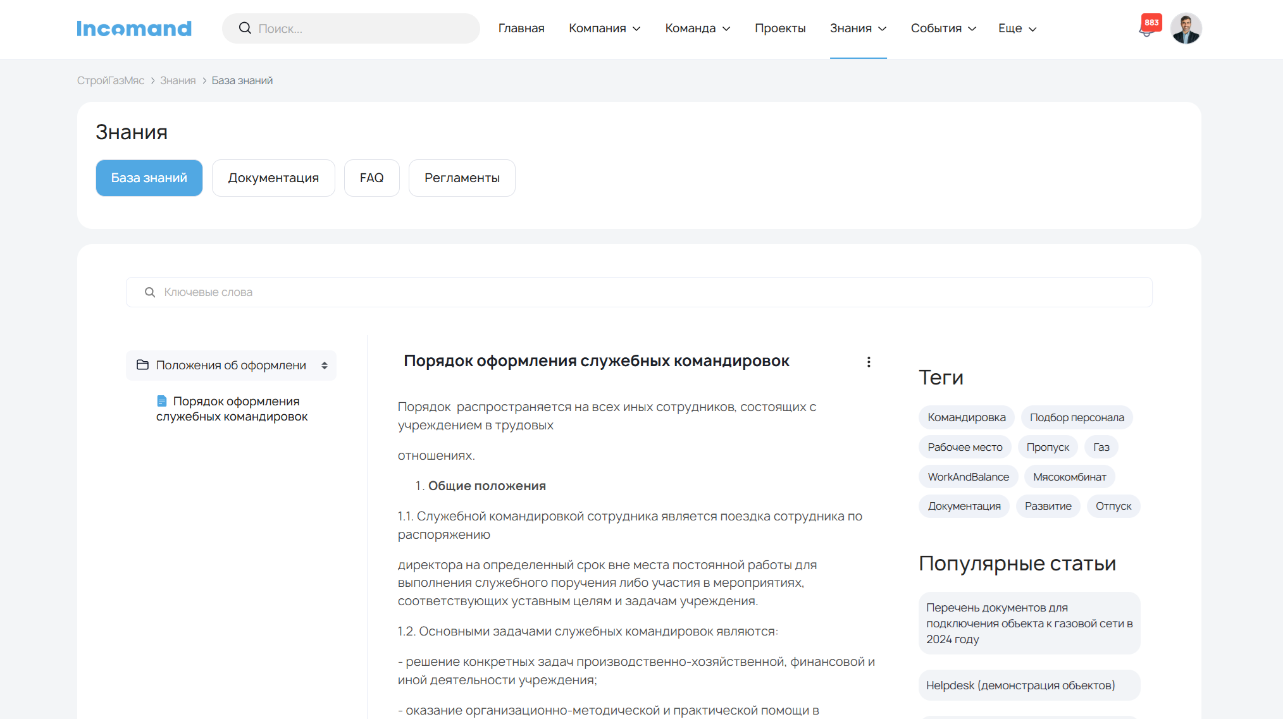Focus the Ключевые слова search input
Viewport: 1283px width, 719px height.
tap(639, 292)
